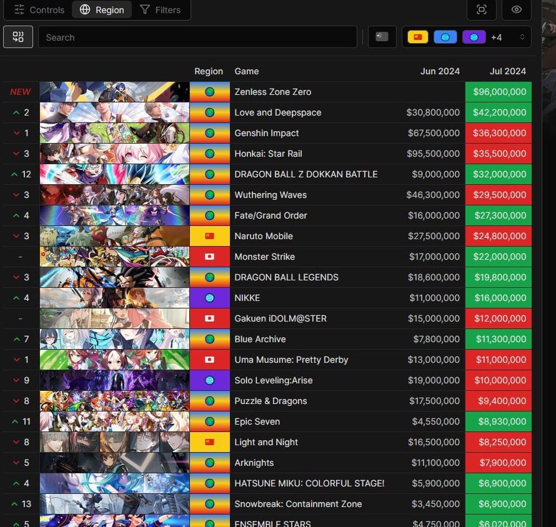Click the globe region icon for Love and Deepspace
Viewport: 556px width, 527px height.
tap(209, 112)
